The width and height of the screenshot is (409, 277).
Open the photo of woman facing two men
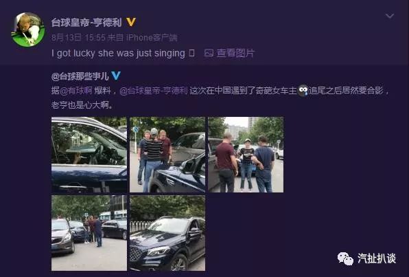pos(246,155)
